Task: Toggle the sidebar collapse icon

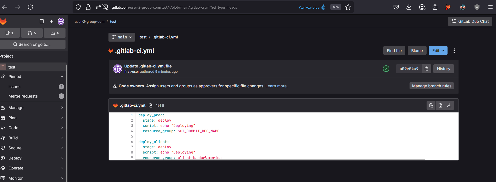Action: pos(42,21)
